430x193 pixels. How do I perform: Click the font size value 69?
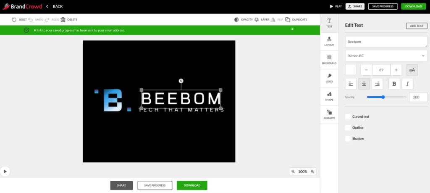tap(381, 70)
